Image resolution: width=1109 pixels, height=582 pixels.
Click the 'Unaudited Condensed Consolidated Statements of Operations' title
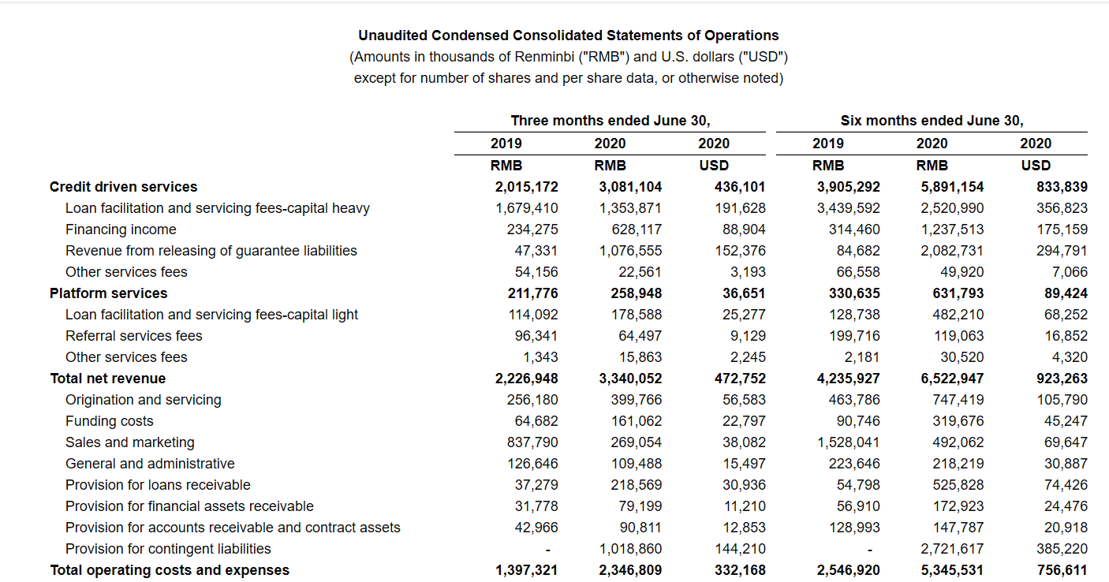tap(568, 35)
